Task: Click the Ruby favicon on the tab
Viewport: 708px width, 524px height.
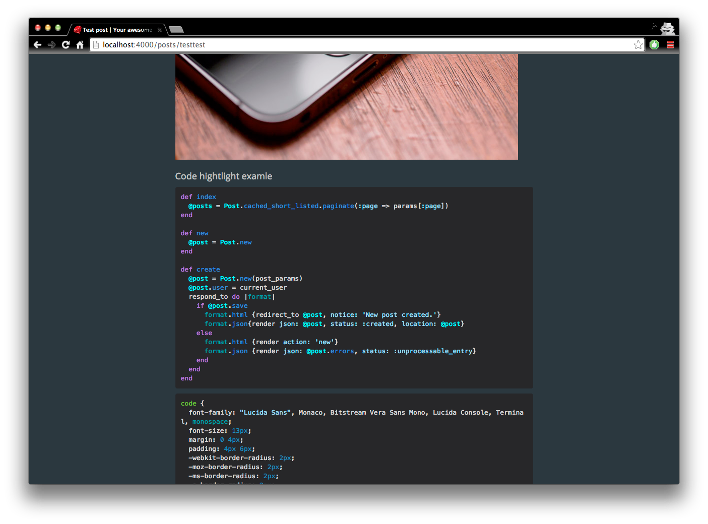Action: 77,30
